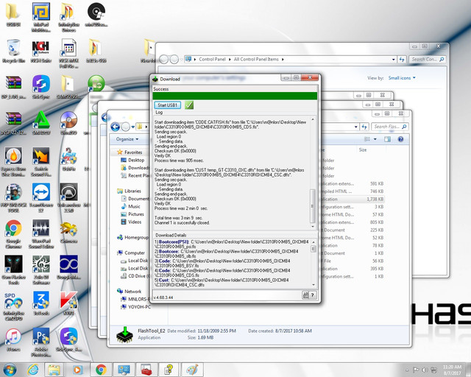
Task: Open the Paint palette taskbar button
Action: tap(193, 370)
